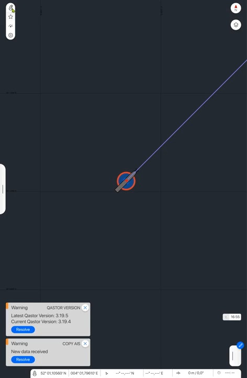
Task: Resolve the Qastor Version warning
Action: tap(23, 330)
